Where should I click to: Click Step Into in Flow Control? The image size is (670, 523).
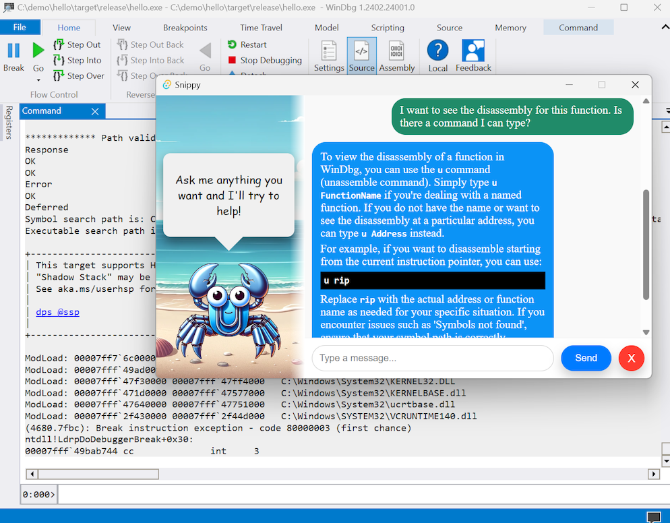click(x=78, y=60)
